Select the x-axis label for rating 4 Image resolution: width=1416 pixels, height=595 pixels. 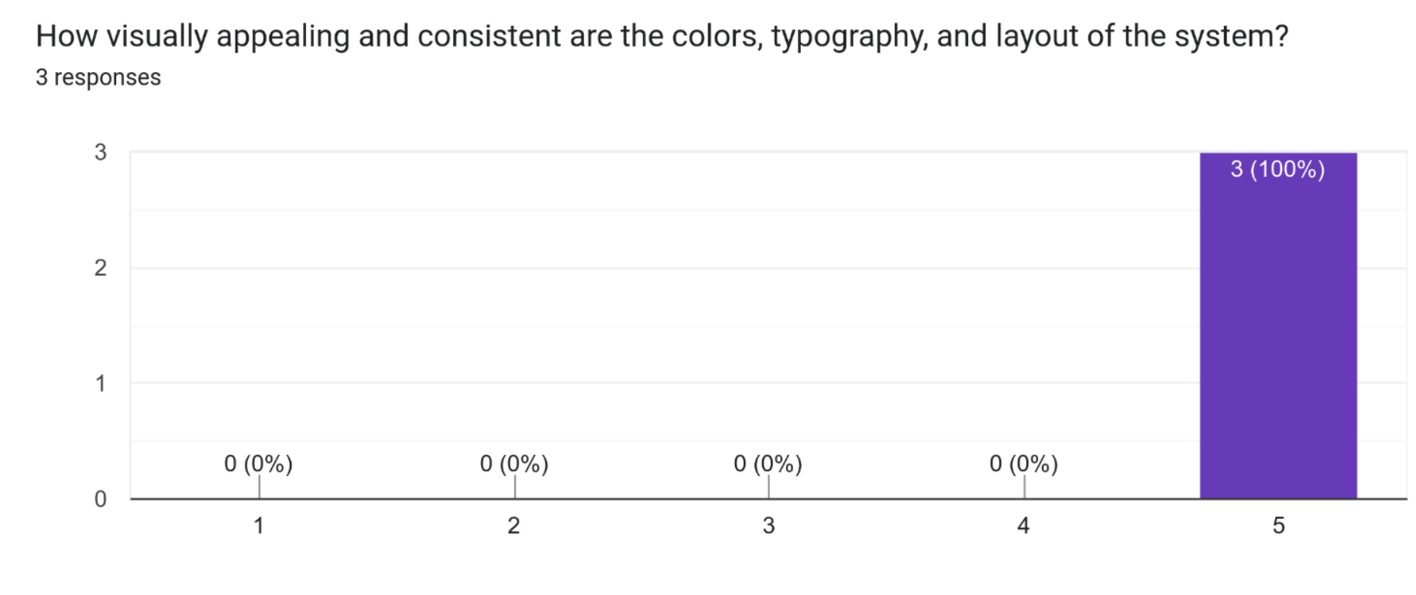1023,525
